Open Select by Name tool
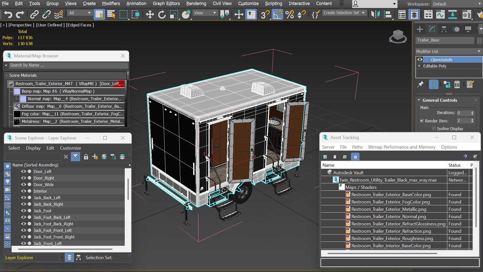The width and height of the screenshot is (483, 272). point(111,14)
